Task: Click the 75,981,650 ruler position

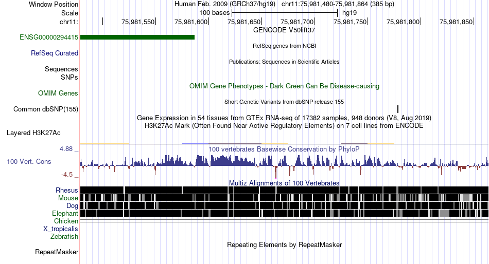Action: [x=244, y=22]
